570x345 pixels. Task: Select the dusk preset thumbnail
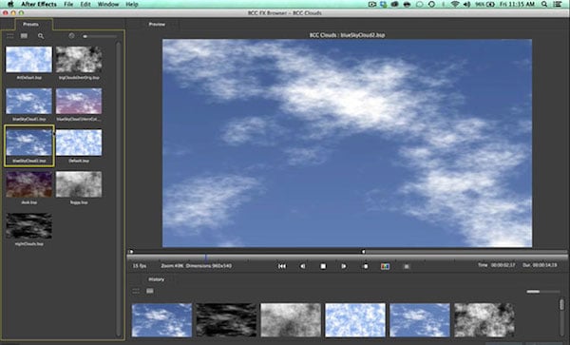click(28, 184)
